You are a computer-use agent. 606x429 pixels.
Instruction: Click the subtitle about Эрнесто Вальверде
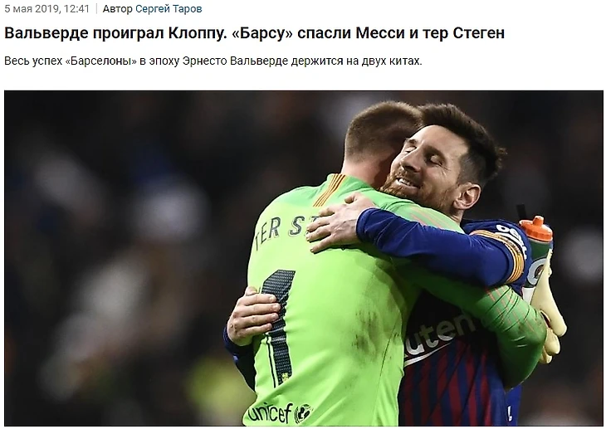click(x=213, y=61)
